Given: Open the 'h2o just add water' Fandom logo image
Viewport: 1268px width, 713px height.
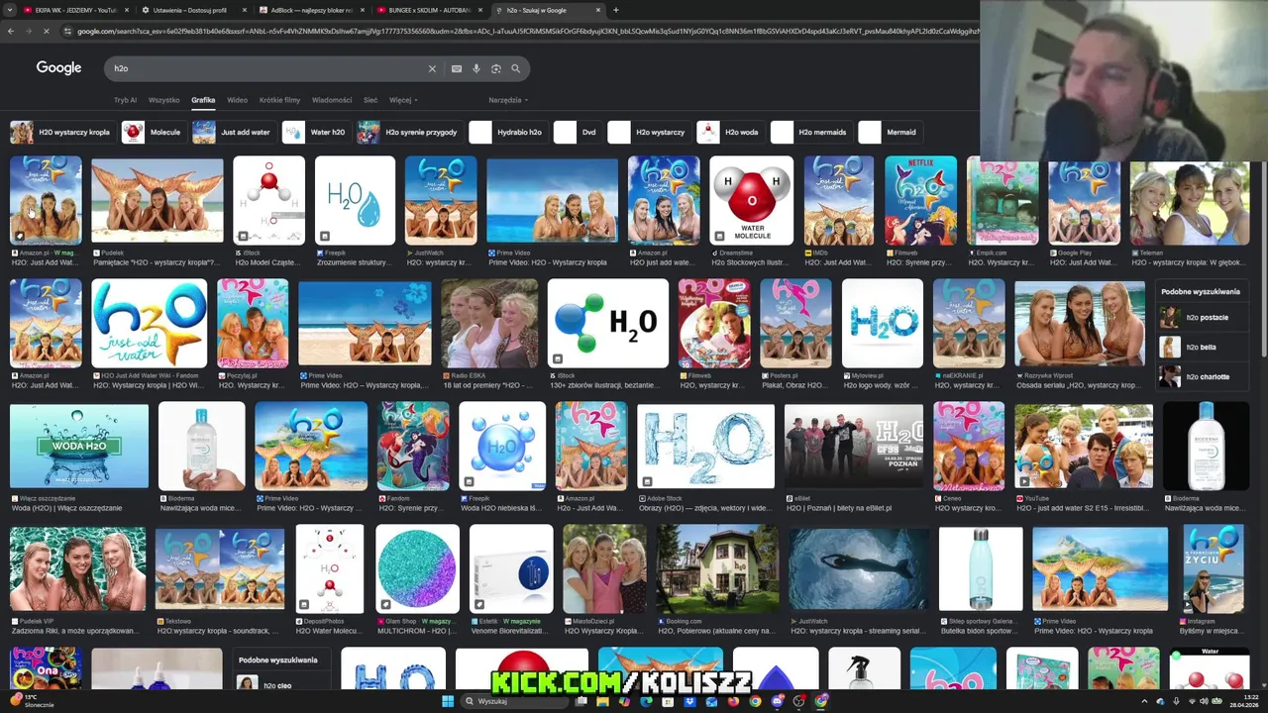Looking at the screenshot, I should (x=149, y=323).
